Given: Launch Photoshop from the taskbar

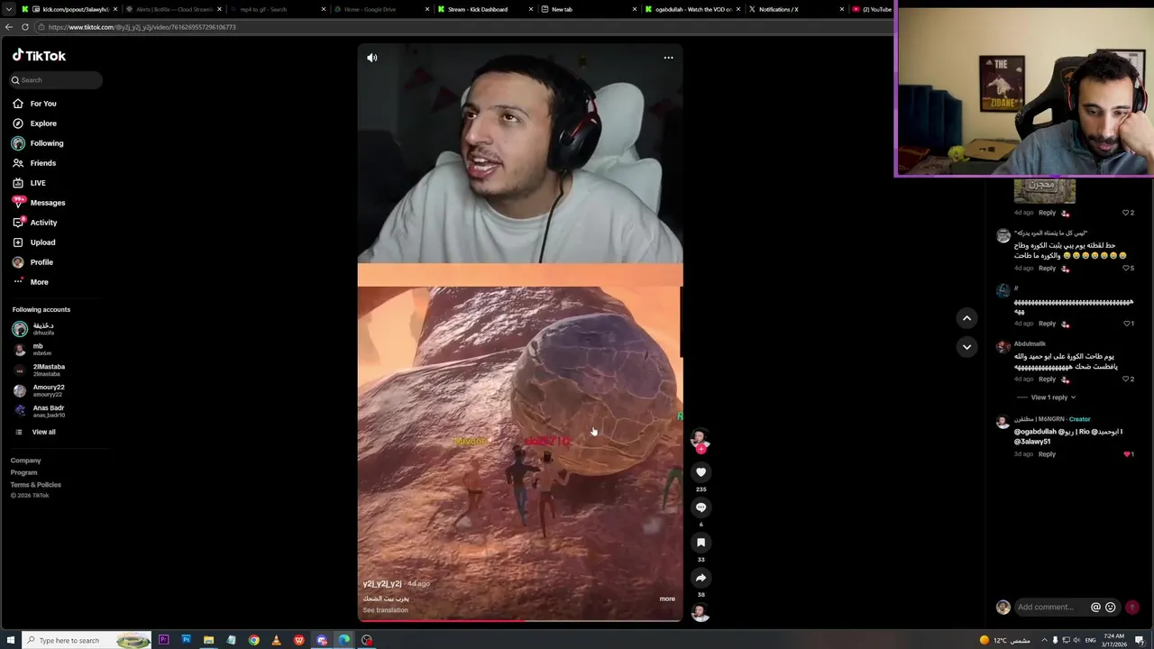Looking at the screenshot, I should tap(186, 640).
